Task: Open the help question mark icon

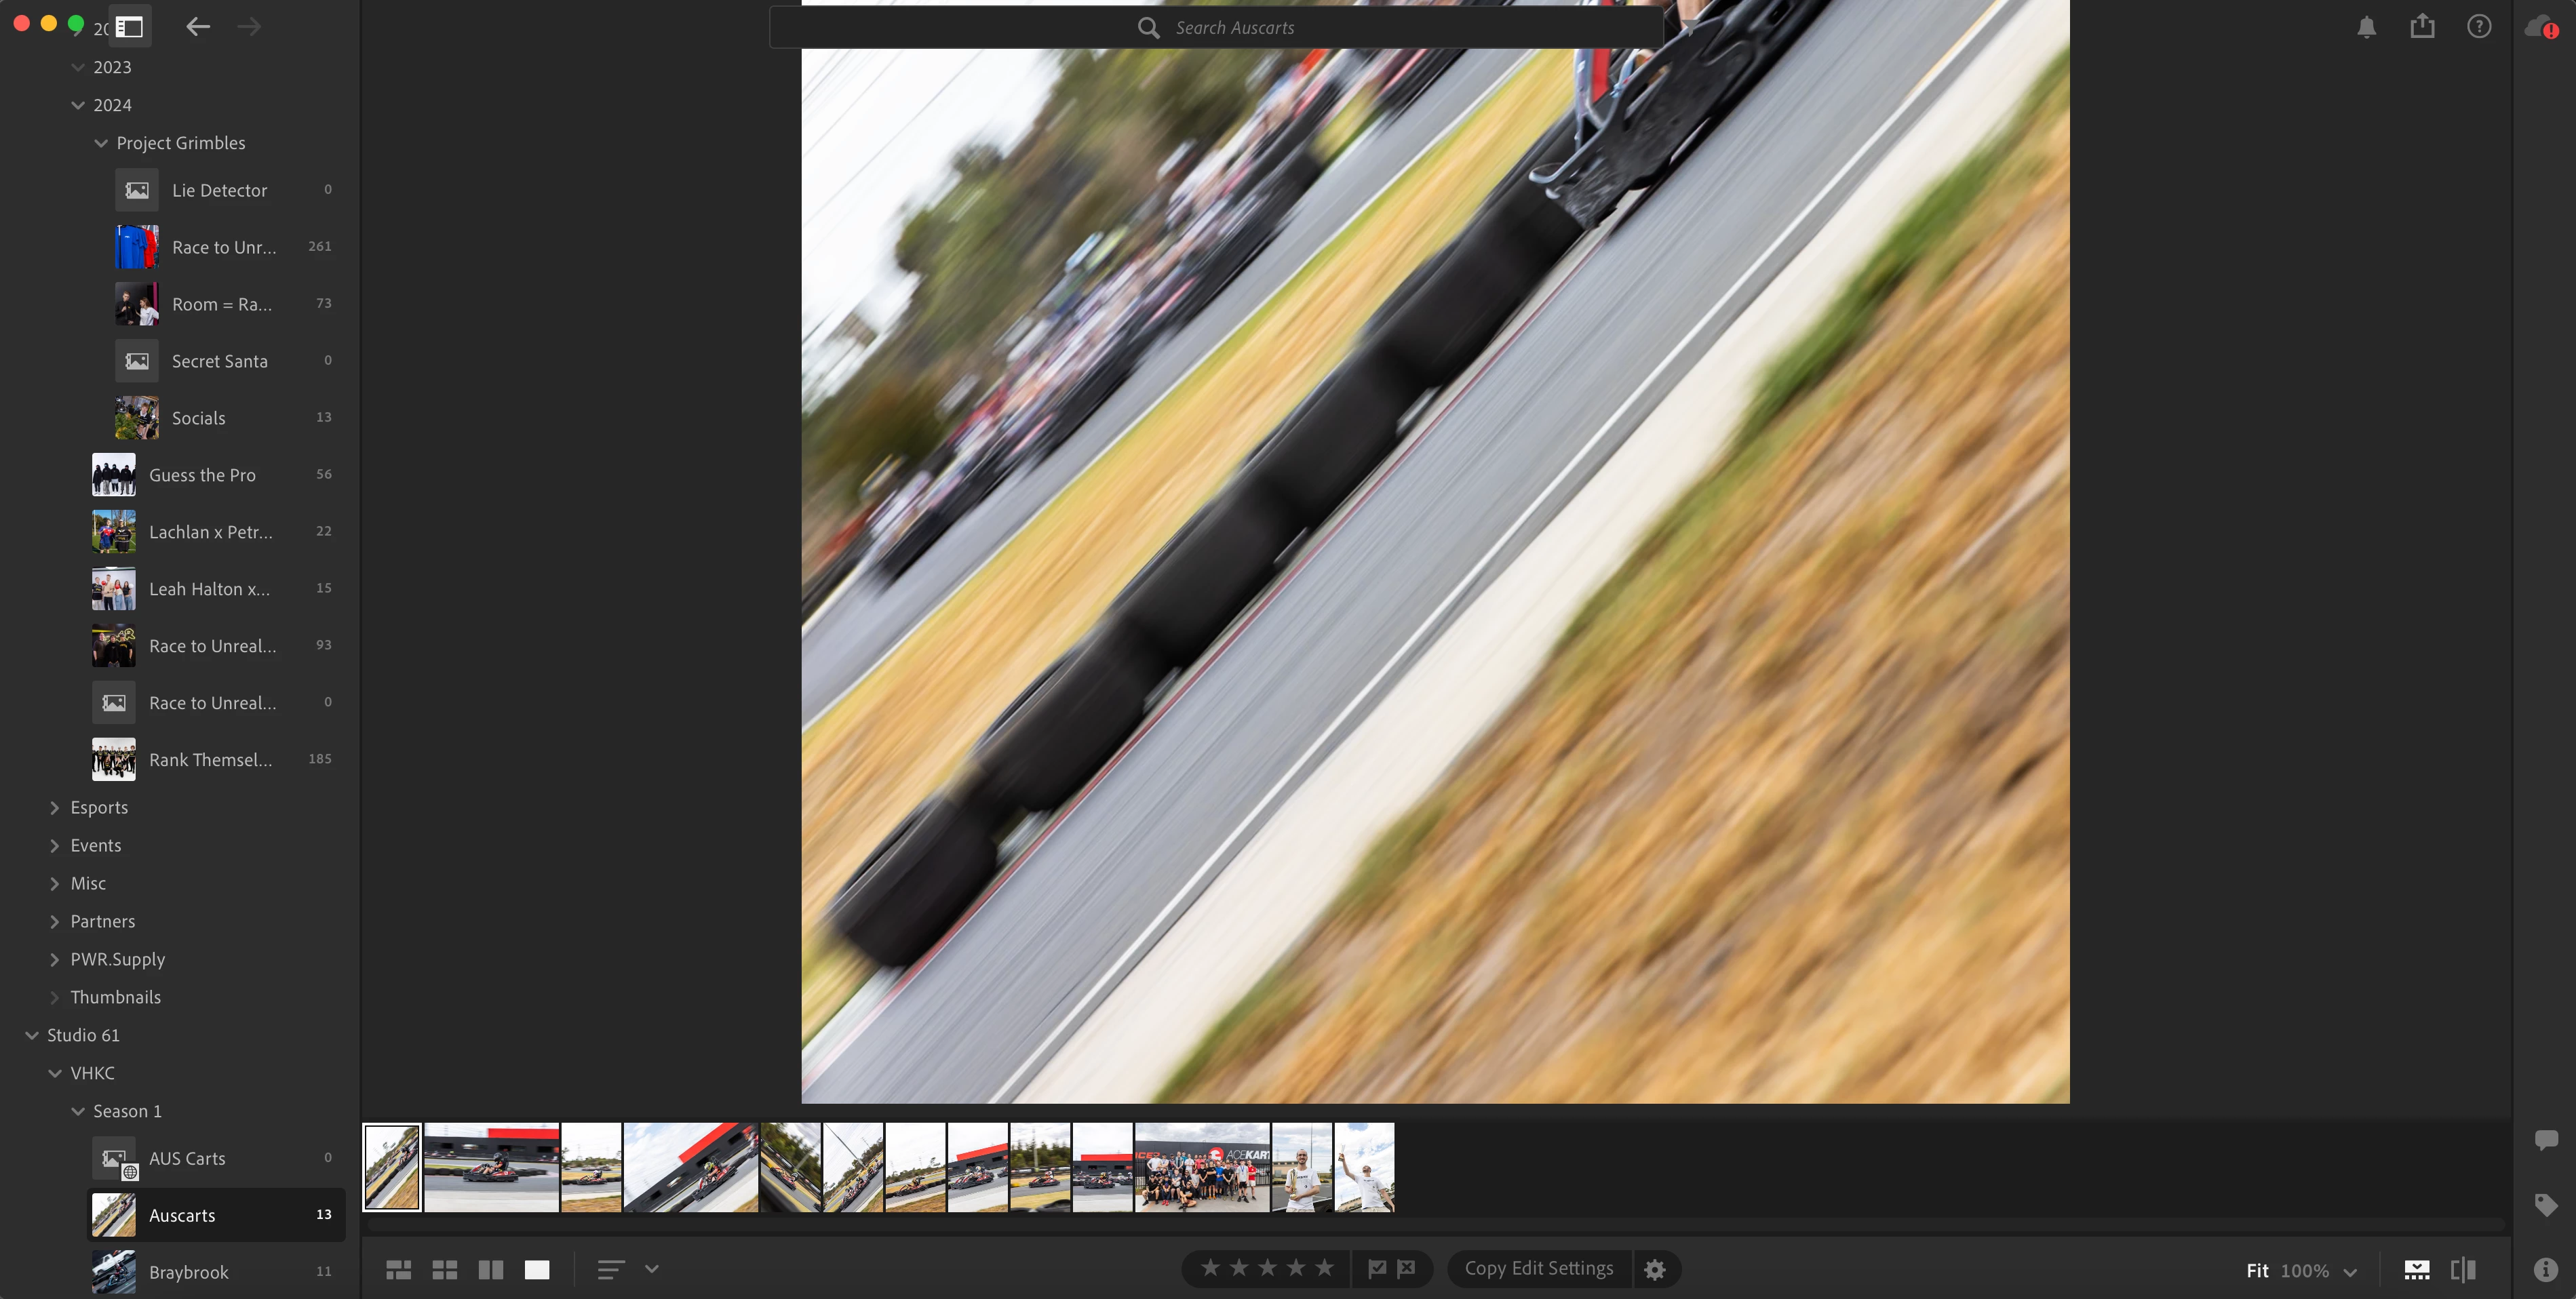Action: pos(2478,27)
